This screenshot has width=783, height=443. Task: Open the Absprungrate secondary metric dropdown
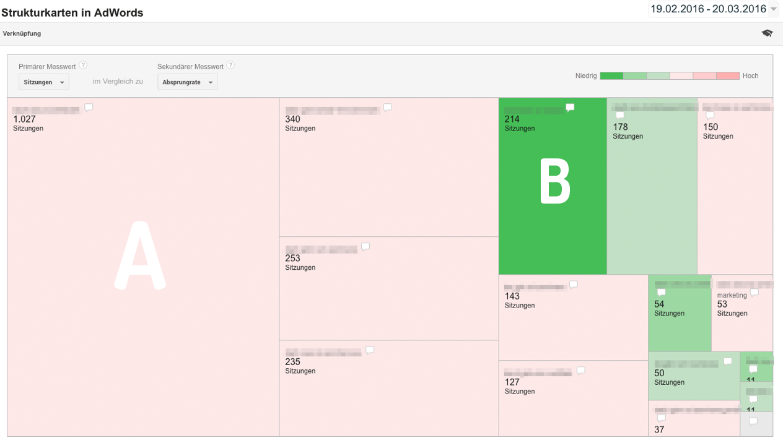187,82
